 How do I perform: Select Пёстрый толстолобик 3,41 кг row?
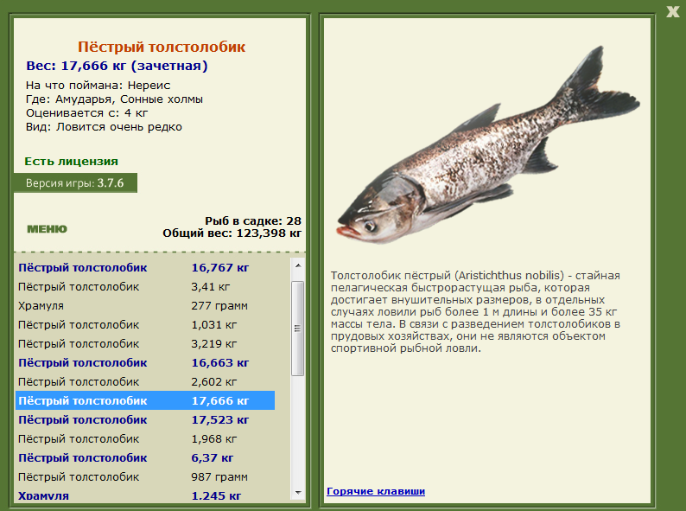(x=145, y=287)
